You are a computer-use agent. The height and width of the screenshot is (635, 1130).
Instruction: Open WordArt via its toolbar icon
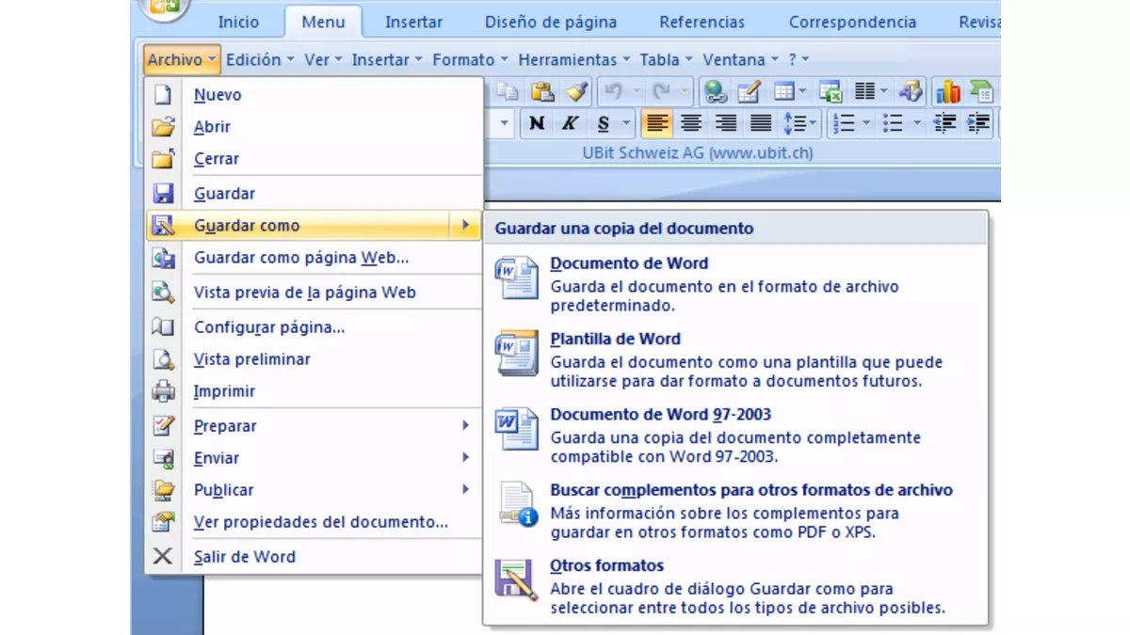click(x=910, y=91)
